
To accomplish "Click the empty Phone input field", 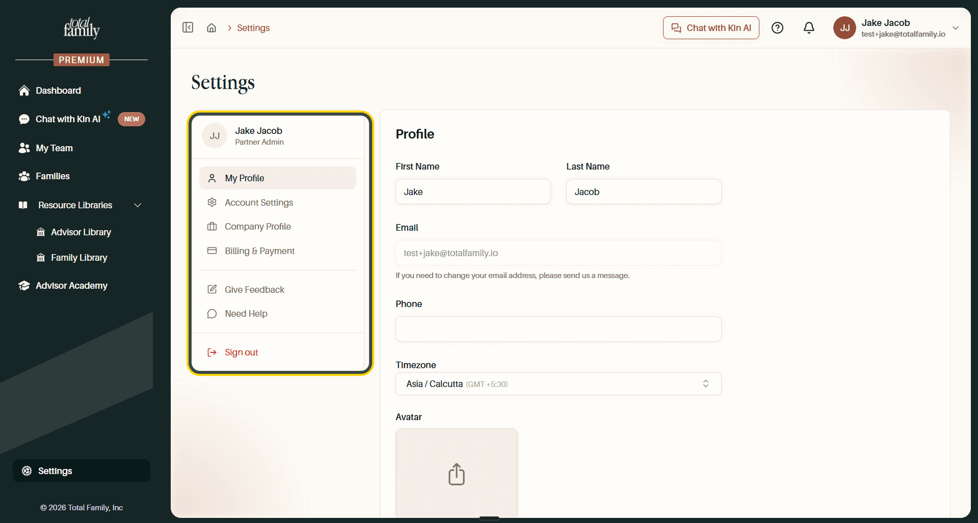I will click(x=558, y=329).
